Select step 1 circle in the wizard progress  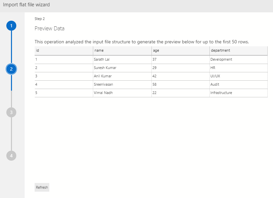coord(11,26)
